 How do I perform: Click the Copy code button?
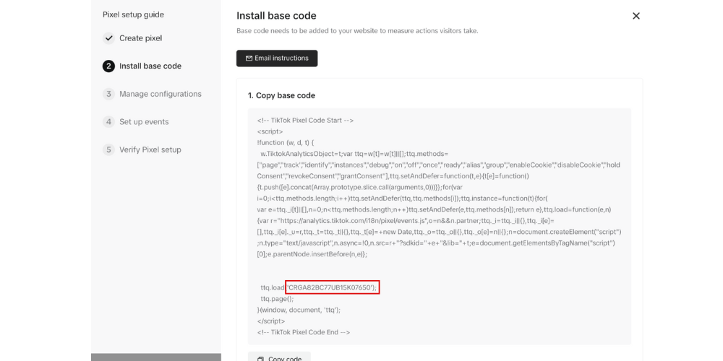point(279,357)
